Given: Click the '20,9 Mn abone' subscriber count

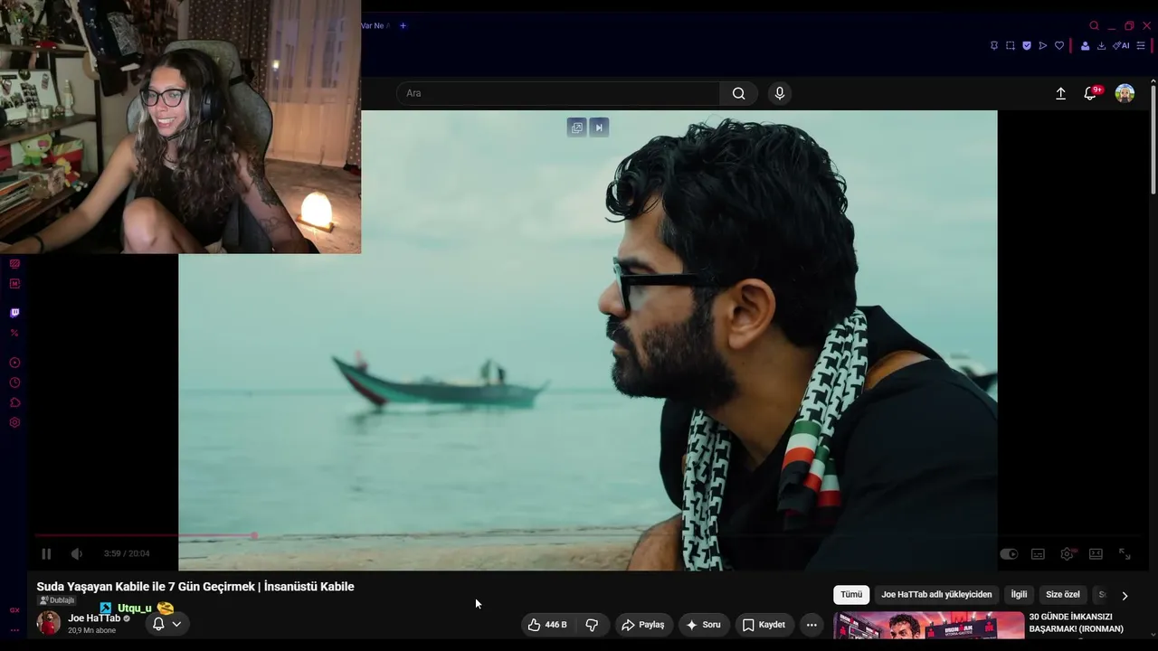Looking at the screenshot, I should (91, 630).
